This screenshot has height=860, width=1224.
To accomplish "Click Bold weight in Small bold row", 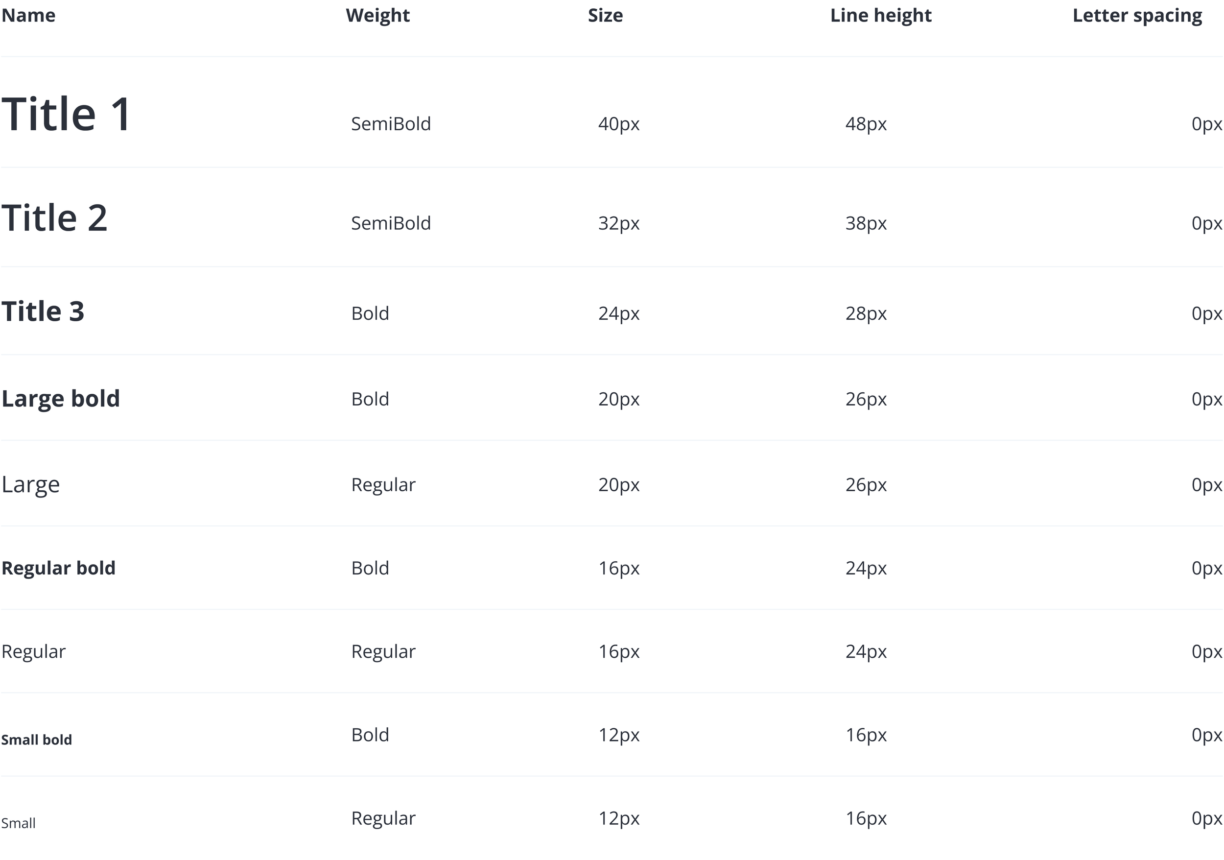I will click(370, 735).
